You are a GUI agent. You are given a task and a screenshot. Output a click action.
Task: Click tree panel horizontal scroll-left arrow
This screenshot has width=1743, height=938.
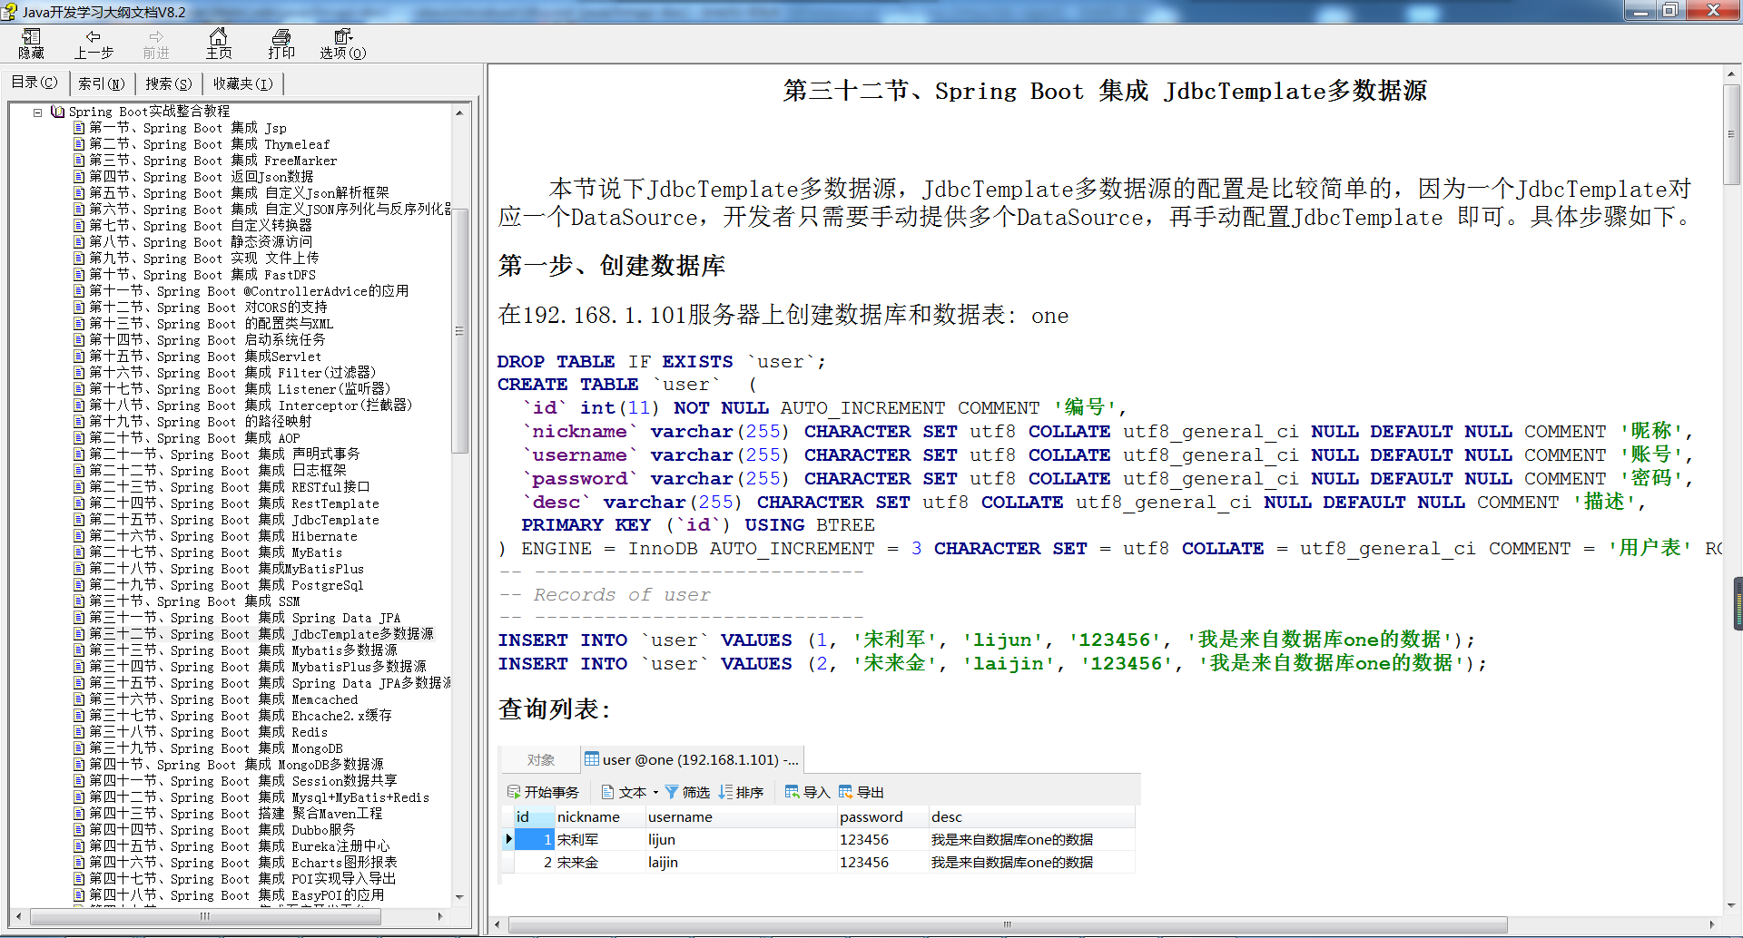19,916
